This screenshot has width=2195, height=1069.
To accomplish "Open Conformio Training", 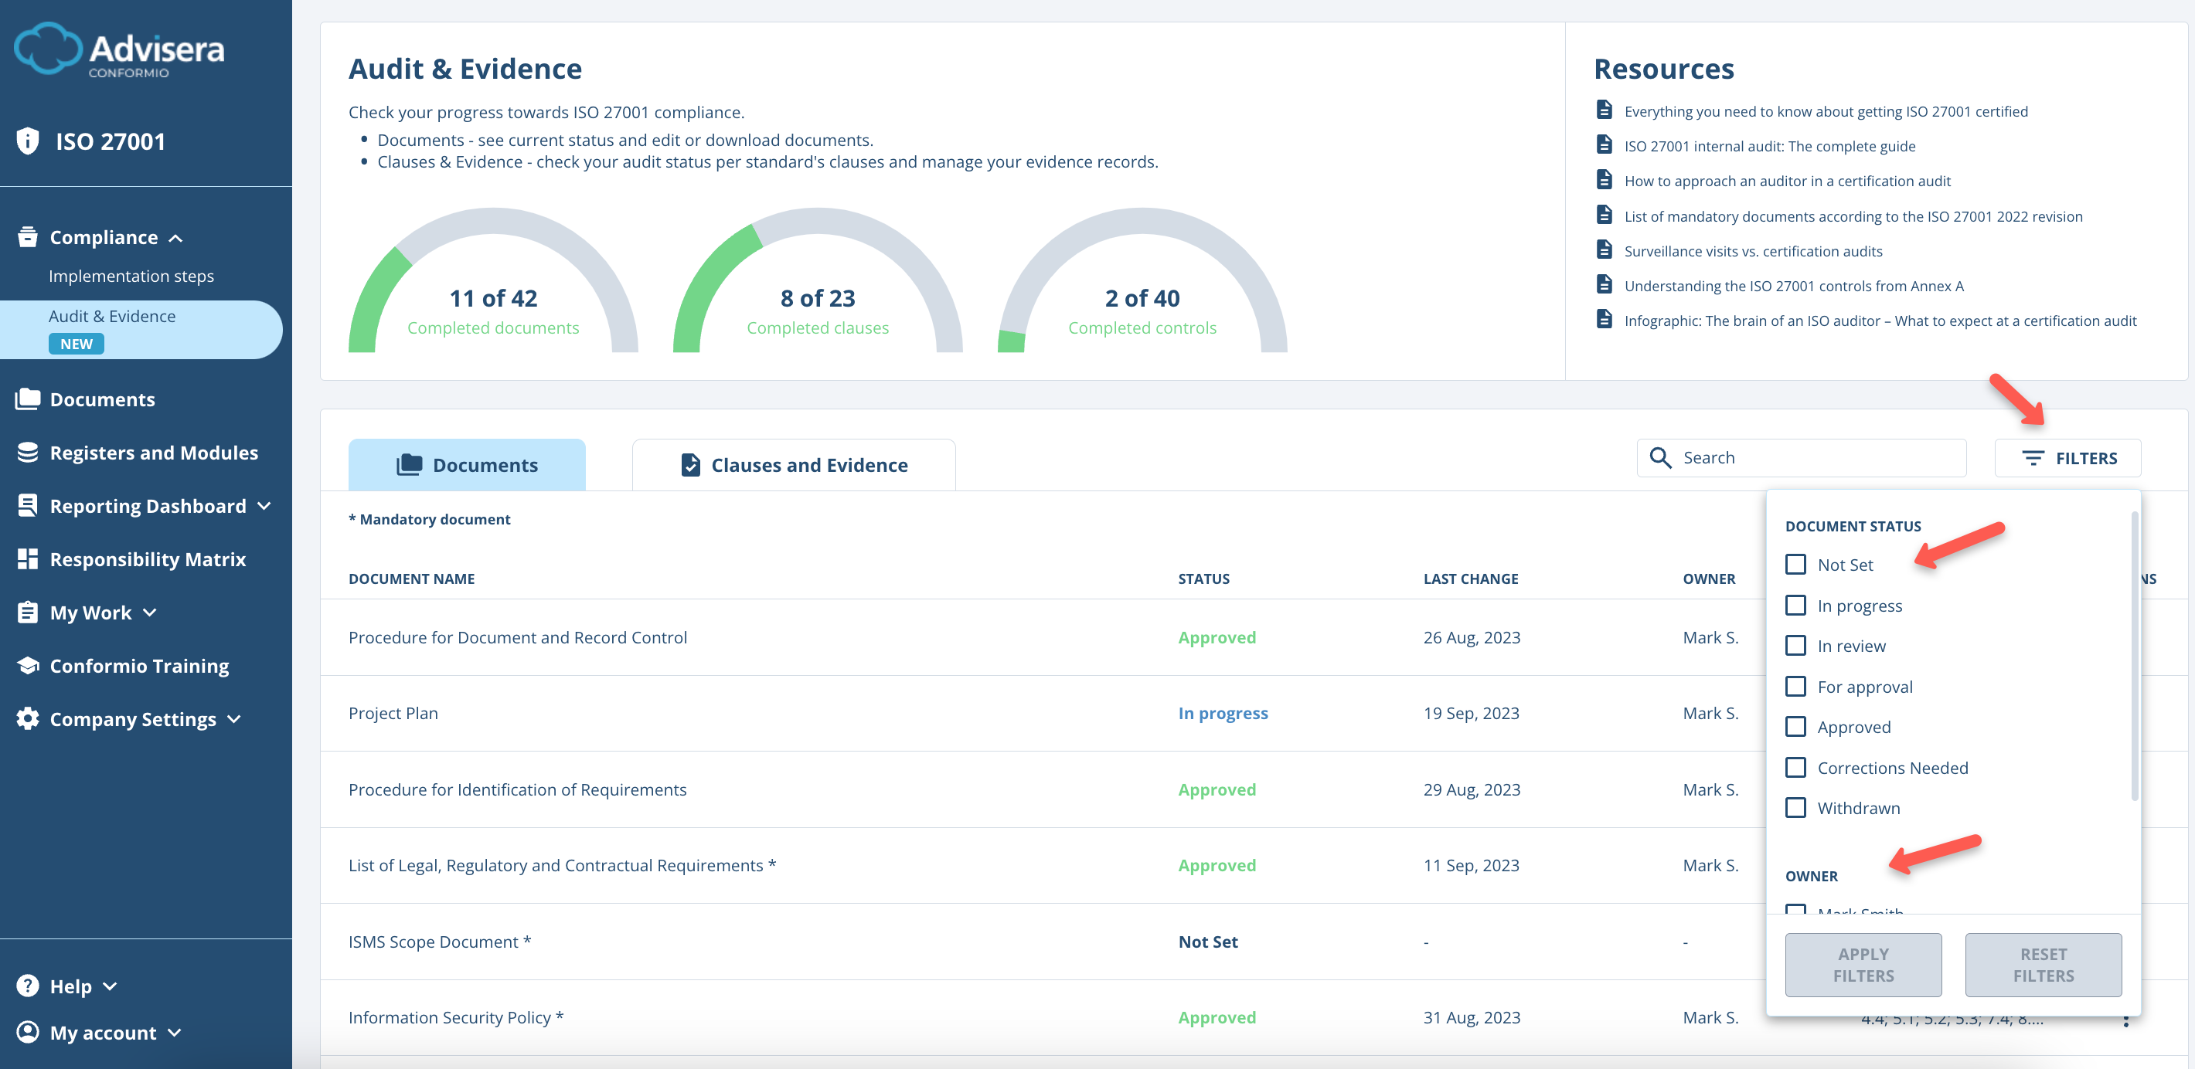I will 139,665.
